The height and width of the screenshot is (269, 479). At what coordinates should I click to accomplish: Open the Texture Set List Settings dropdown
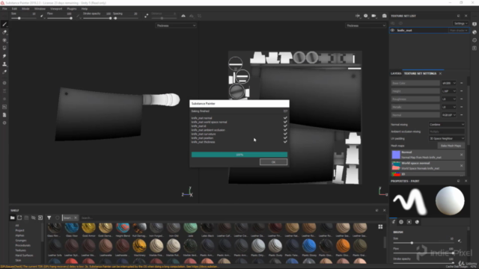tap(460, 23)
